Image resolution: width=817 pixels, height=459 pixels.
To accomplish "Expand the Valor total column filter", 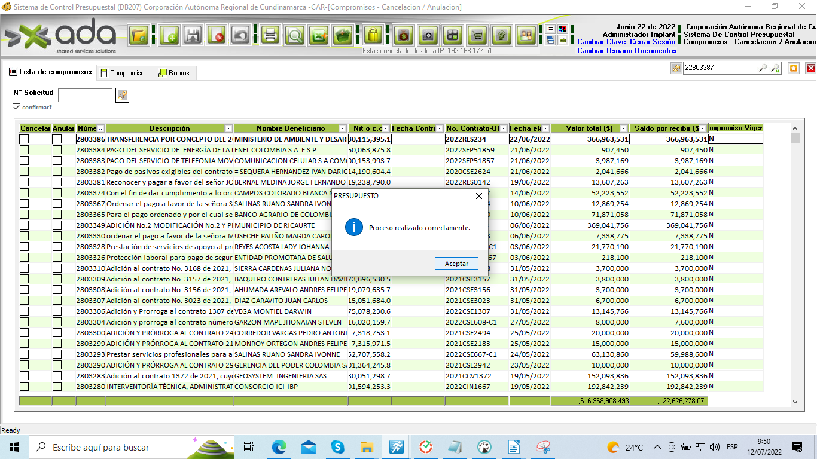I will 624,128.
